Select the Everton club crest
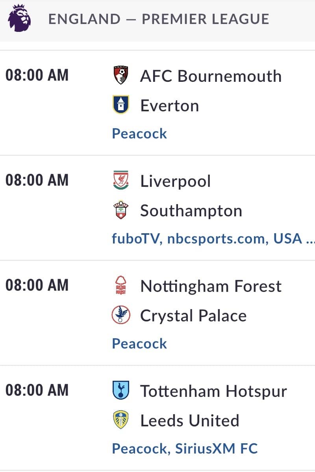Viewport: 315px width, 472px height. point(121,105)
